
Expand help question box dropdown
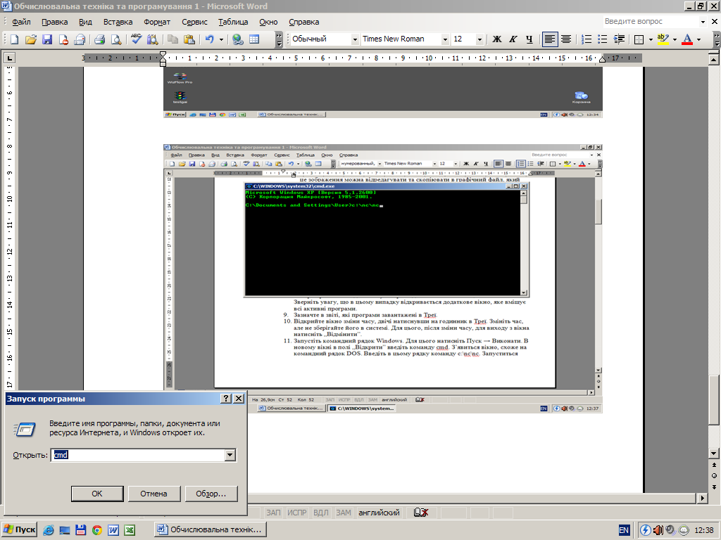tap(703, 22)
